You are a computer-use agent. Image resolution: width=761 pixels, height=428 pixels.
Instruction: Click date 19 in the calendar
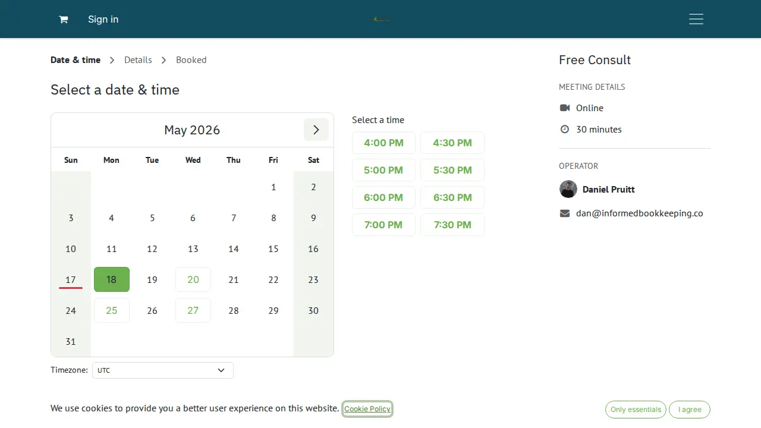point(152,279)
